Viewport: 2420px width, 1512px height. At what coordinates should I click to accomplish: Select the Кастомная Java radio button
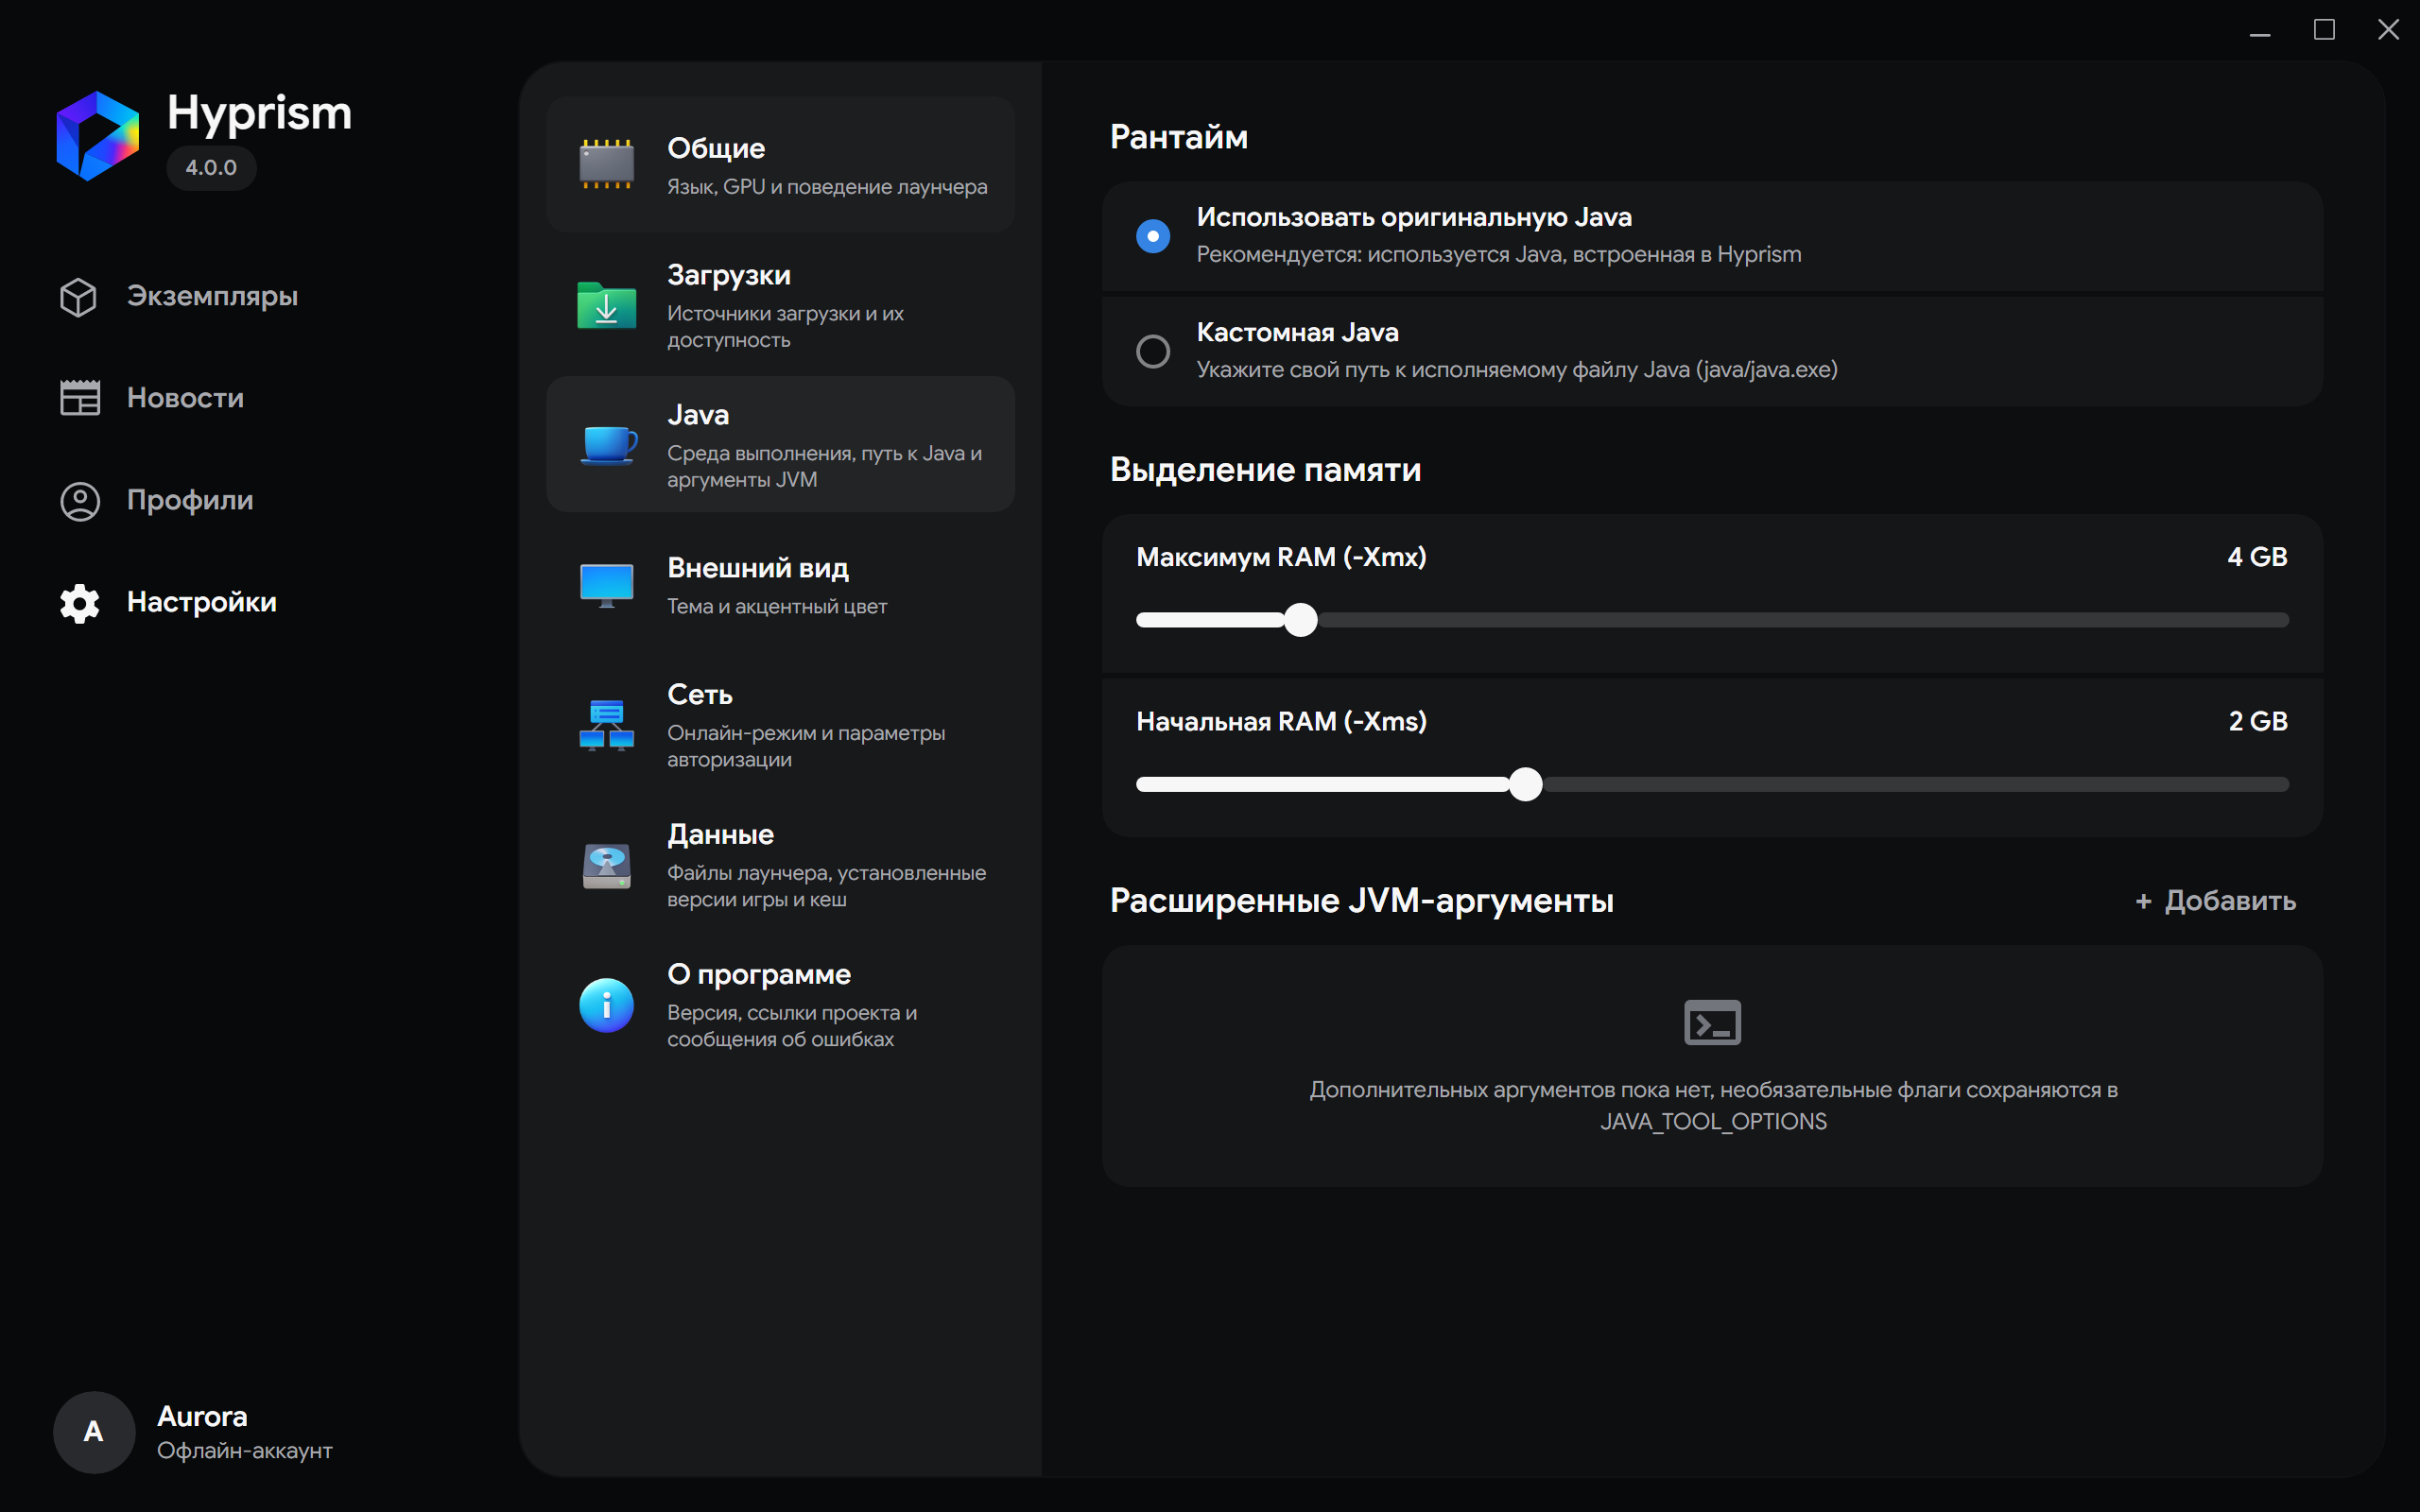tap(1152, 351)
